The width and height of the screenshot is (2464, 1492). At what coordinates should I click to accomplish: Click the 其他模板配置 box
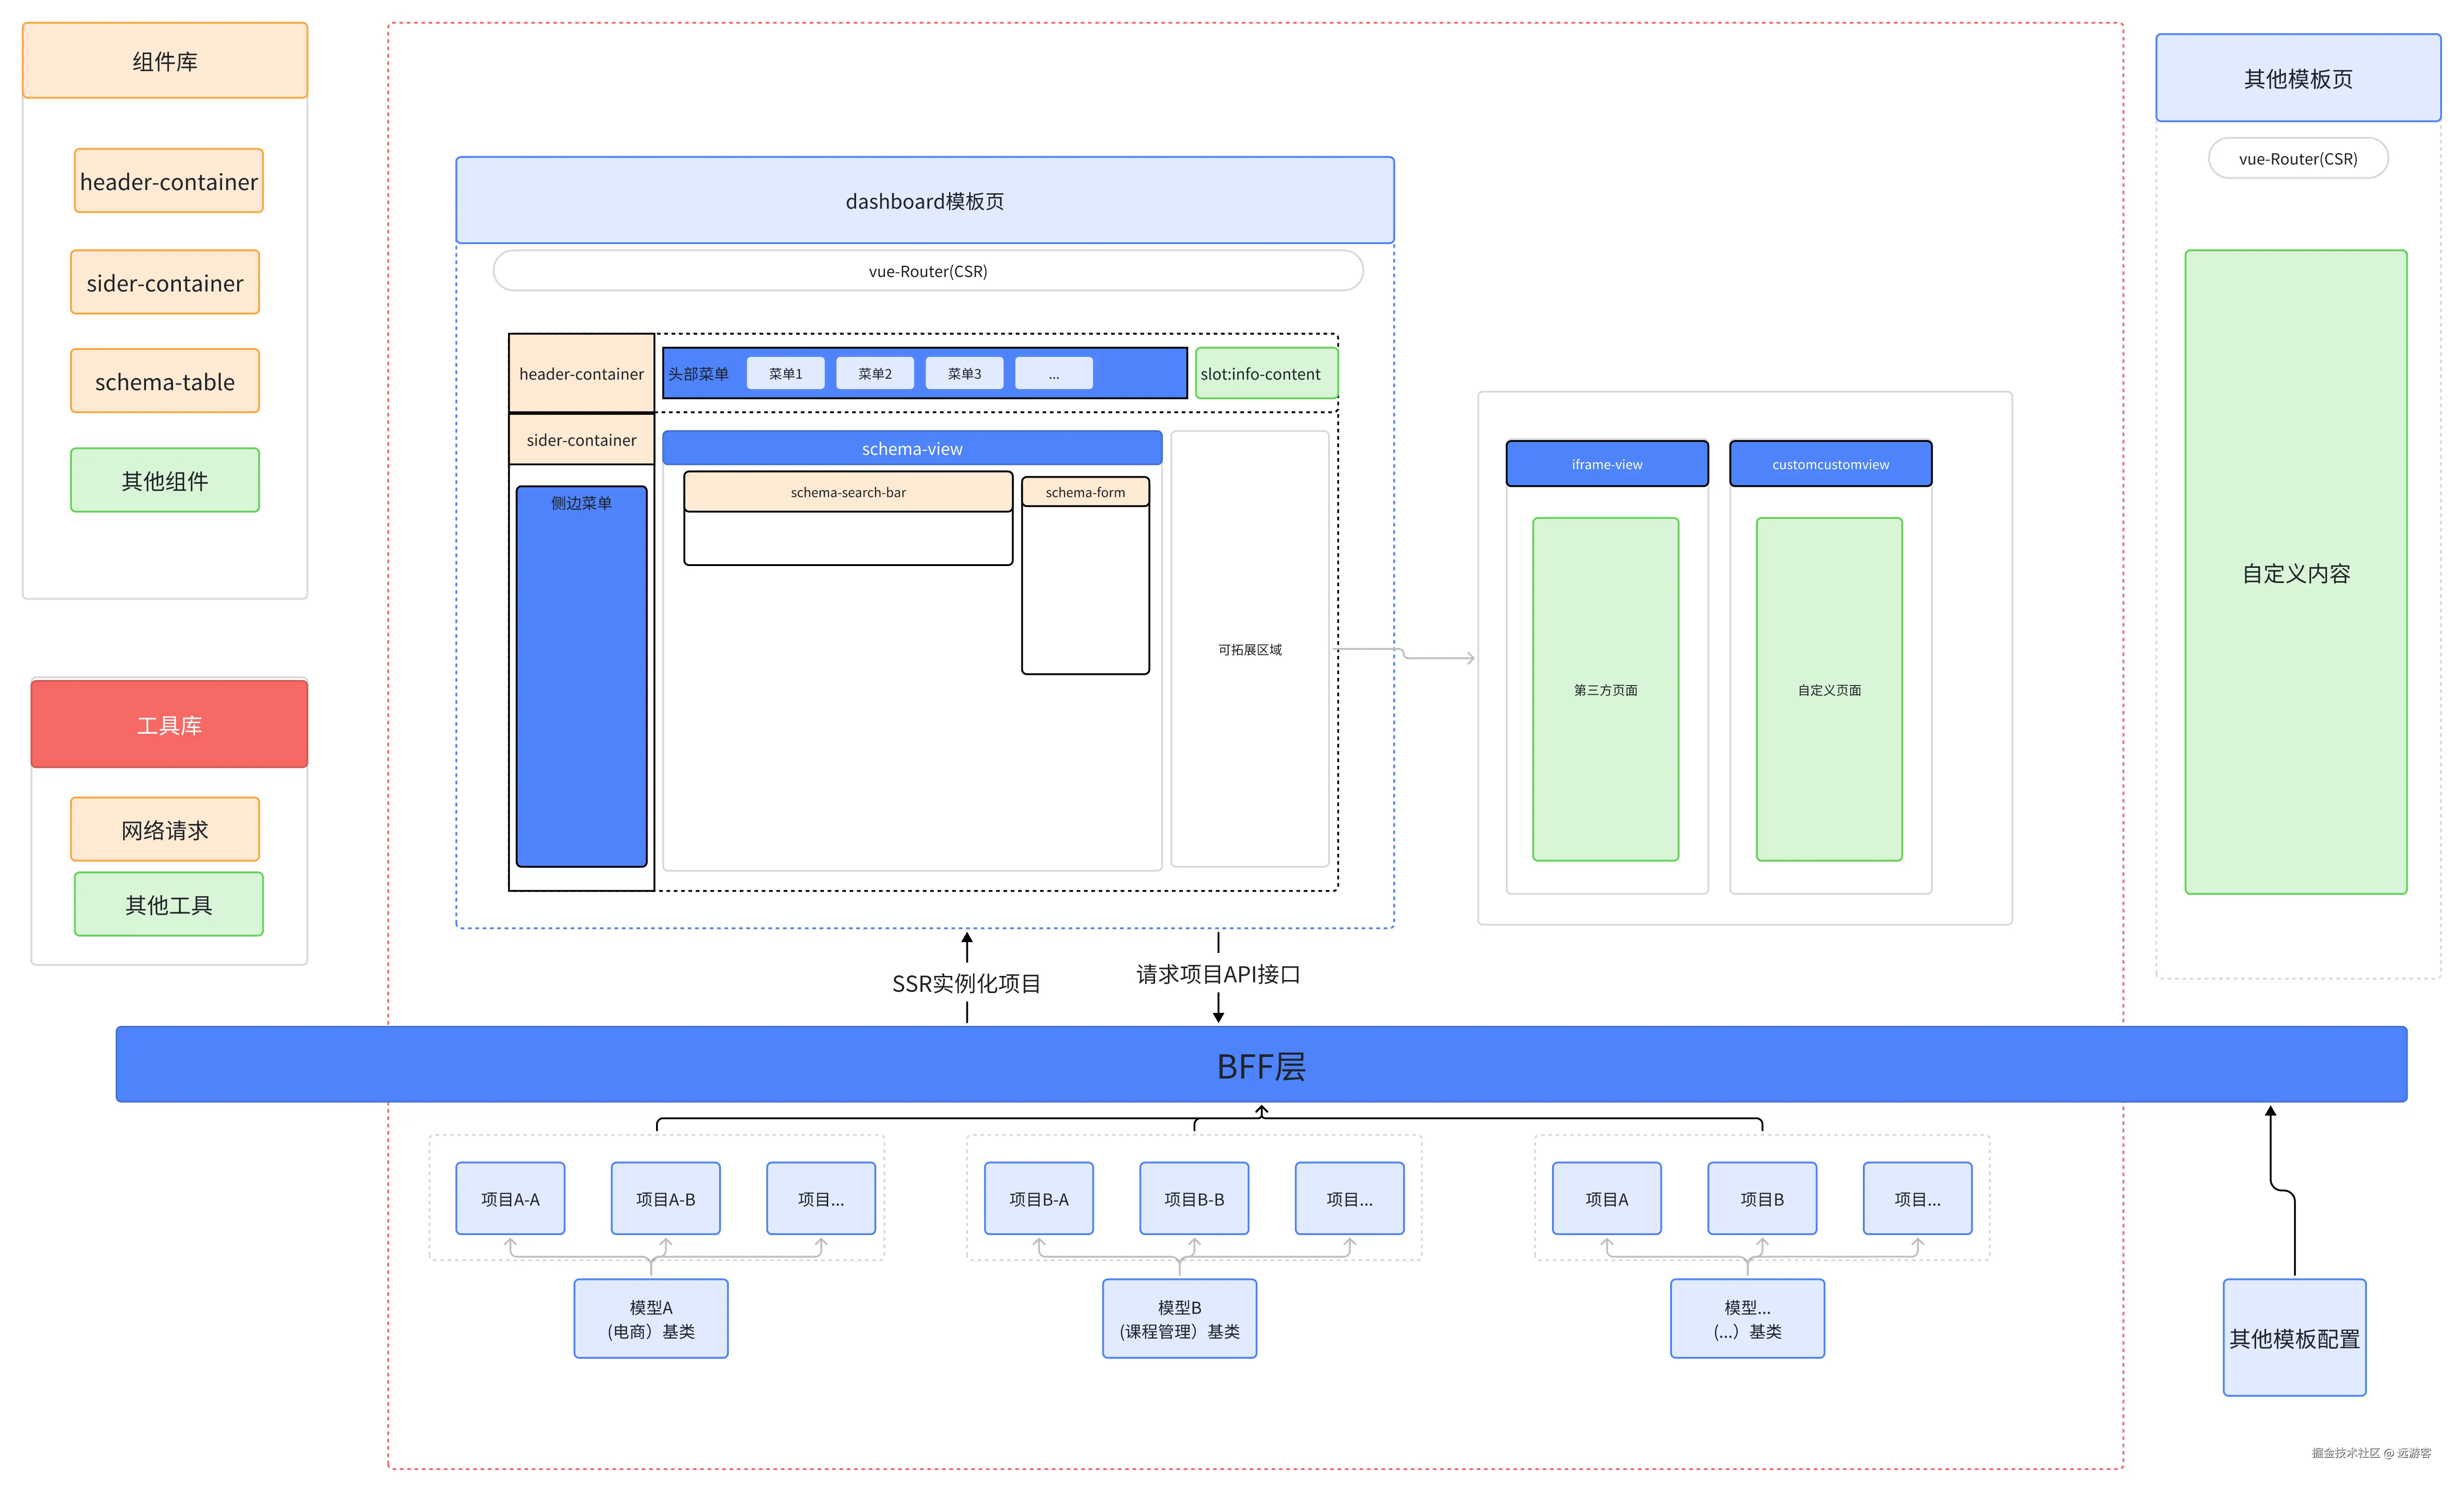point(2294,1337)
